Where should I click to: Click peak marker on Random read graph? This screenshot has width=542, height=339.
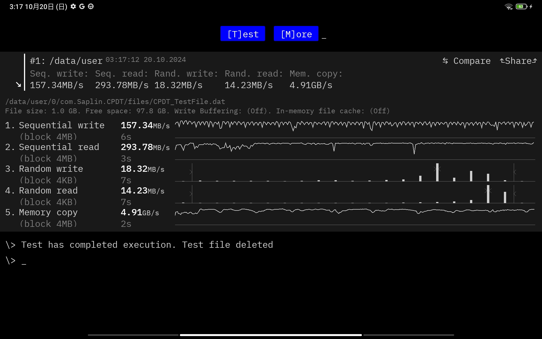point(488,191)
